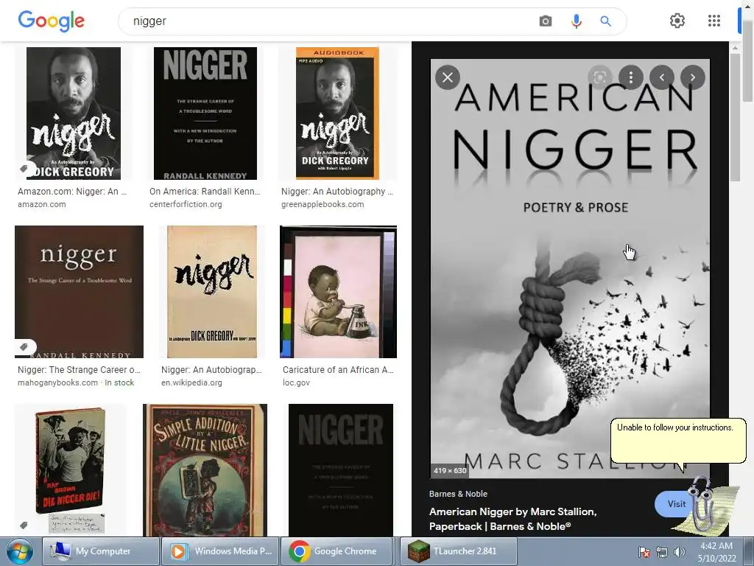Open the Windows Start button
This screenshot has height=566, width=754.
(x=19, y=551)
